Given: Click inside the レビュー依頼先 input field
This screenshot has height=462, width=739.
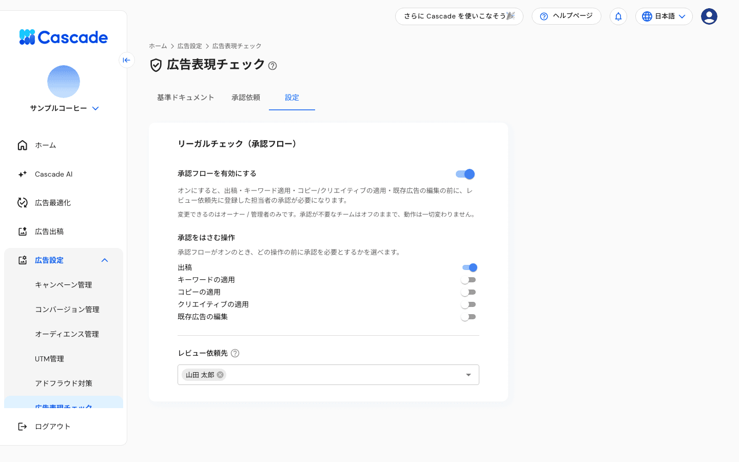Looking at the screenshot, I should (328, 375).
